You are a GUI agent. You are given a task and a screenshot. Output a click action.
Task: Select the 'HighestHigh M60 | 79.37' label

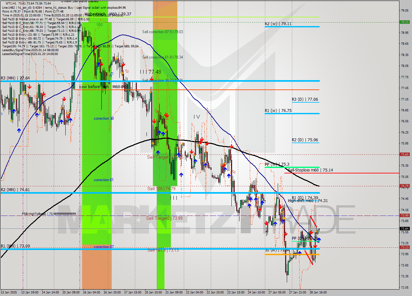point(108,14)
